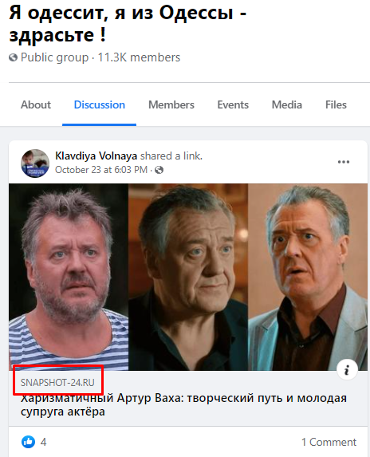Open the Media tab
This screenshot has height=457, width=370.
(x=287, y=105)
